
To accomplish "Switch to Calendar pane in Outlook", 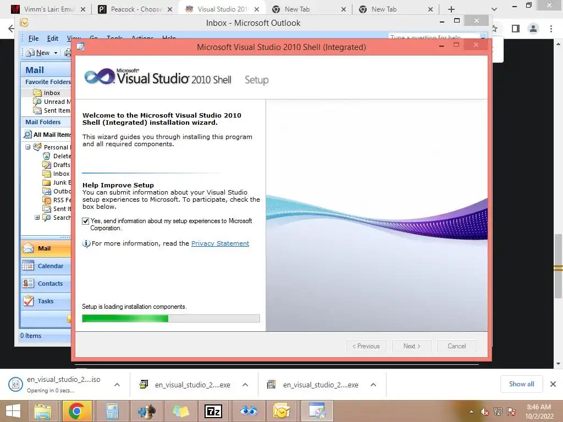I will point(46,266).
